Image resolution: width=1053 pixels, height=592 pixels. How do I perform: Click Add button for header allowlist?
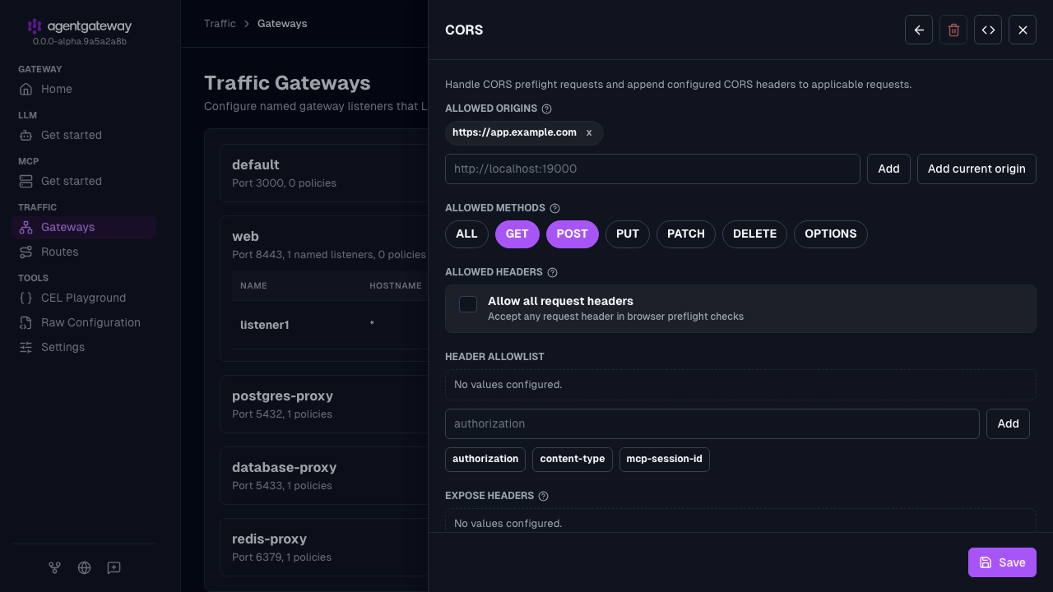1008,423
